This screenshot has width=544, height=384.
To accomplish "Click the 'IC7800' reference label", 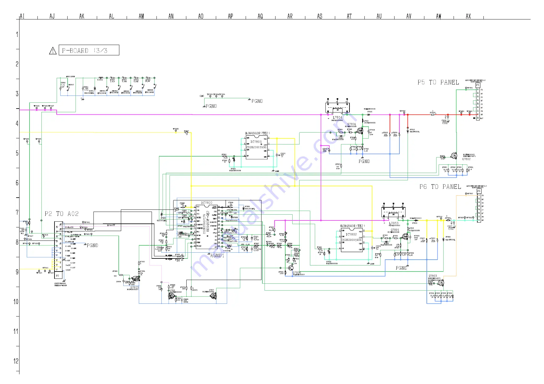I will coord(207,203).
